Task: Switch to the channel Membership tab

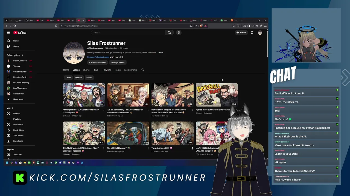Action: (130, 70)
